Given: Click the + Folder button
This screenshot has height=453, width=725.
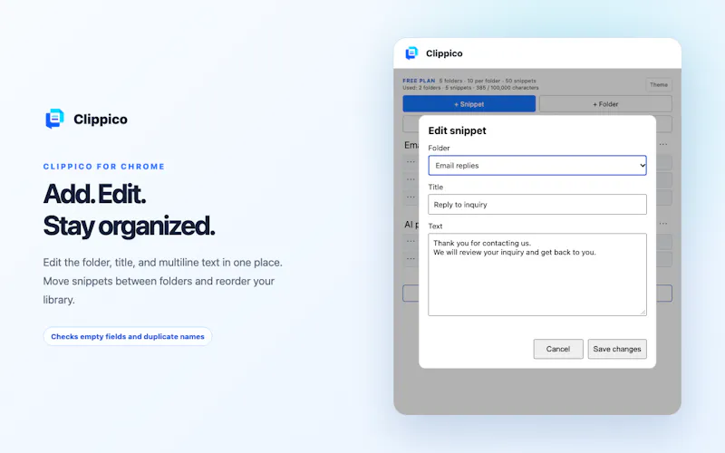Looking at the screenshot, I should tap(605, 104).
